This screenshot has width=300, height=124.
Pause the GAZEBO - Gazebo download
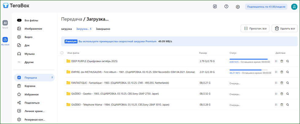(276, 94)
